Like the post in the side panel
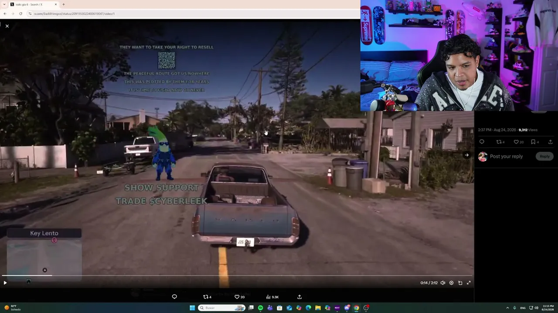The width and height of the screenshot is (558, 313). point(518,142)
